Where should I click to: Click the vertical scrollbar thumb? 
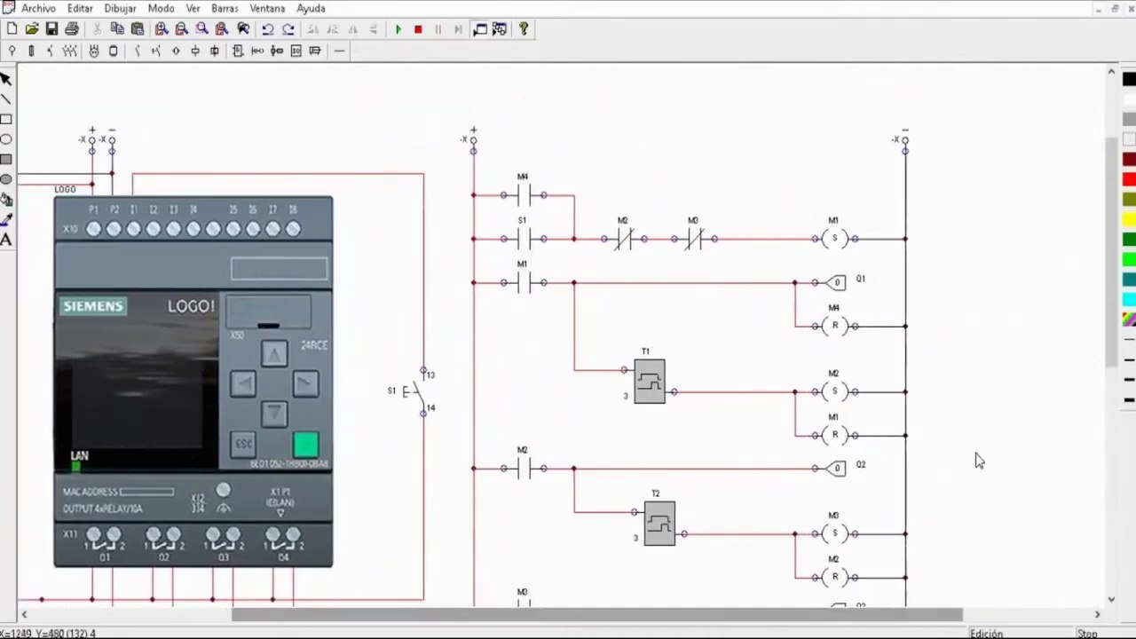pos(1111,252)
